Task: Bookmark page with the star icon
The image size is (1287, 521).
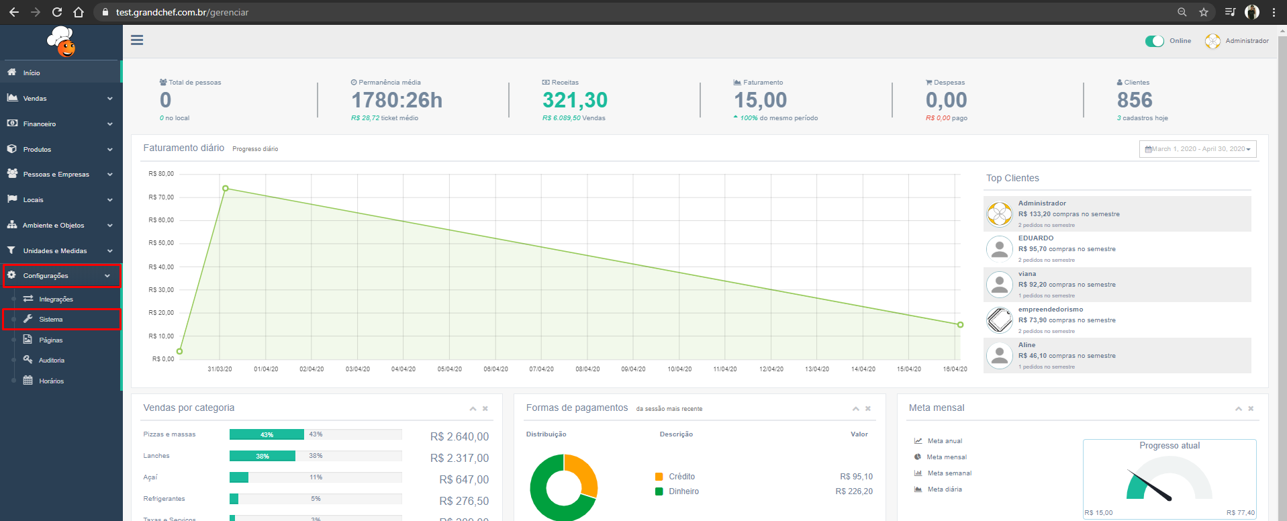Action: [1204, 12]
